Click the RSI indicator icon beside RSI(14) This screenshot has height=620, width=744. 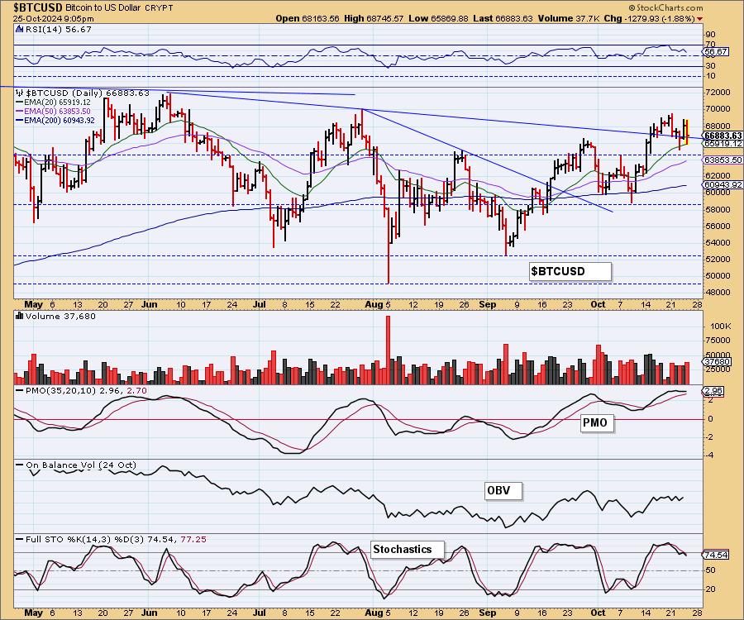[20, 29]
